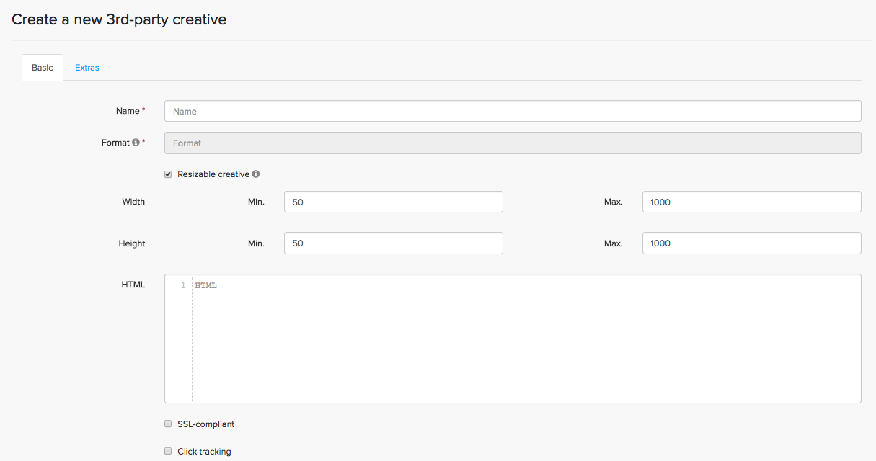Switch to the Extras tab
The width and height of the screenshot is (876, 461).
point(87,68)
